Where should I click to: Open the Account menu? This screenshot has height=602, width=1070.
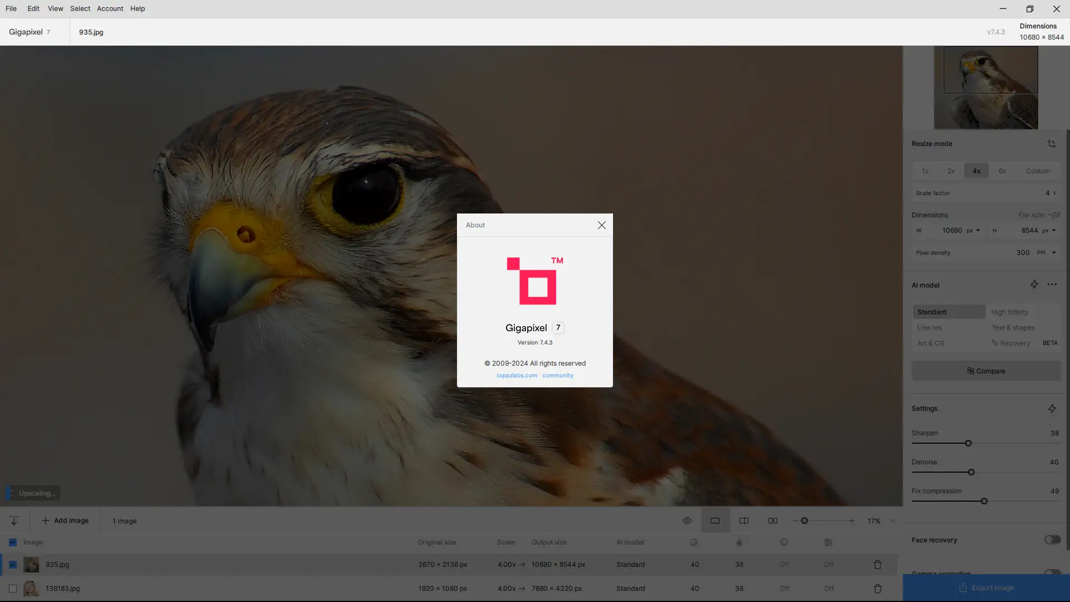[x=110, y=8]
